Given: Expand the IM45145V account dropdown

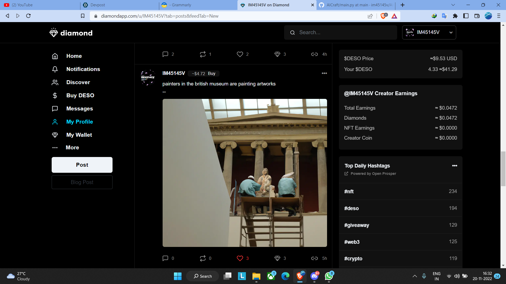Looking at the screenshot, I should (x=451, y=33).
